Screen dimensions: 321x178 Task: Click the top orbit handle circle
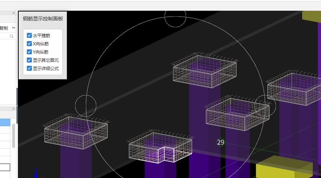pyautogui.click(x=175, y=16)
